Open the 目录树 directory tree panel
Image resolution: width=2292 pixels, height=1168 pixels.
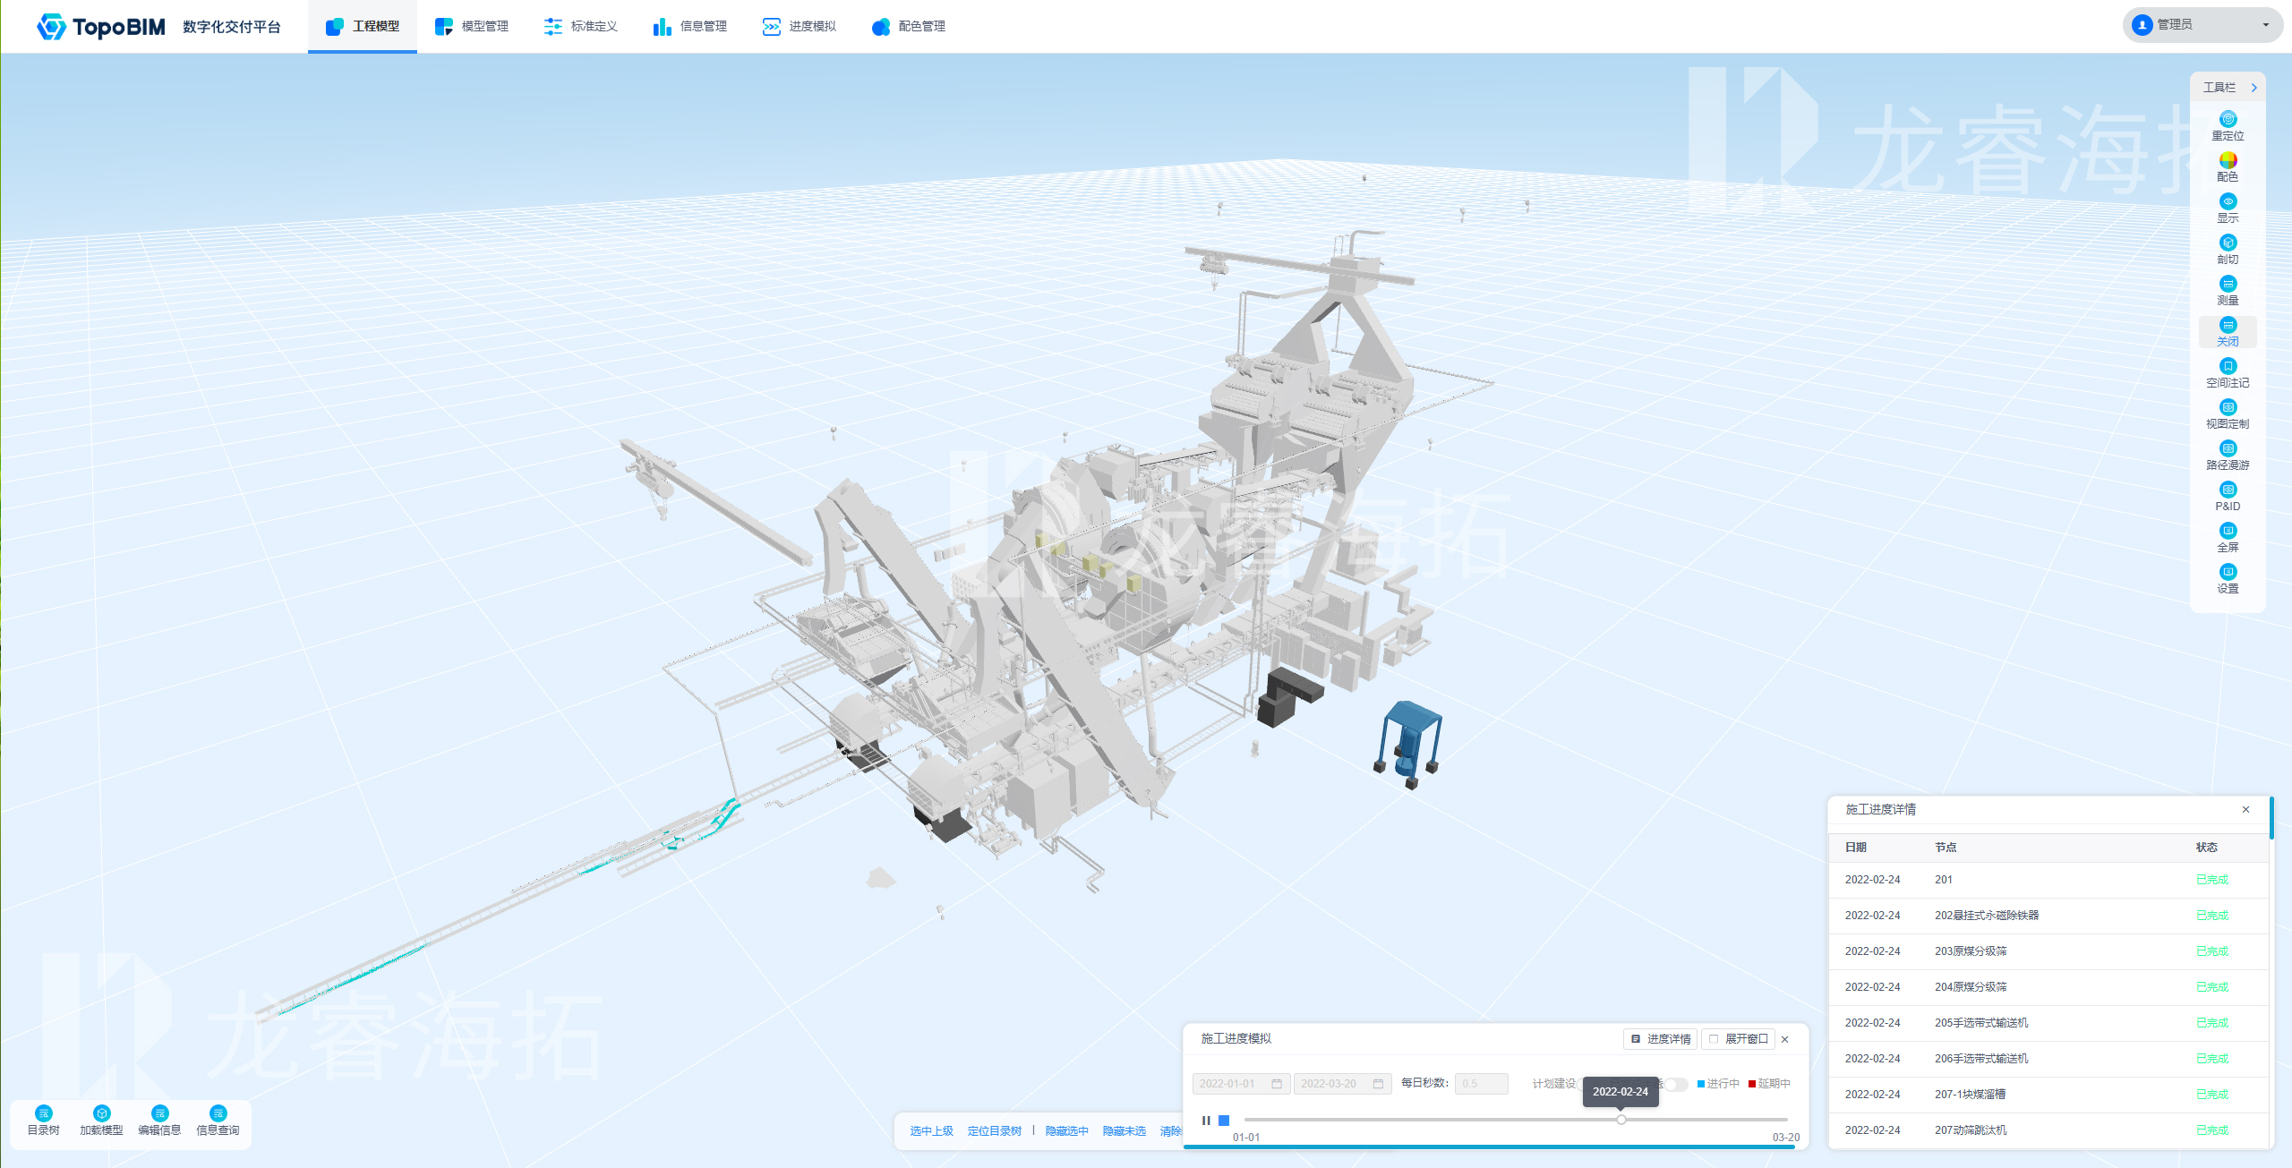point(44,1113)
